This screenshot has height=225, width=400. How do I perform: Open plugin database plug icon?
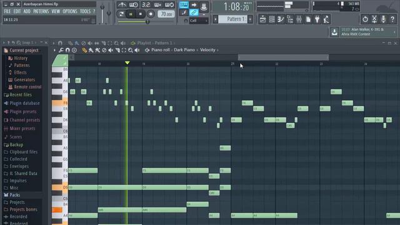[317, 19]
